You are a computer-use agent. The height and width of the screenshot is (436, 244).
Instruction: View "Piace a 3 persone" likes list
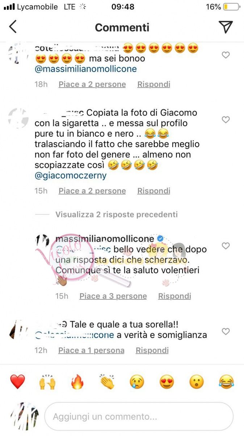pyautogui.click(x=113, y=296)
